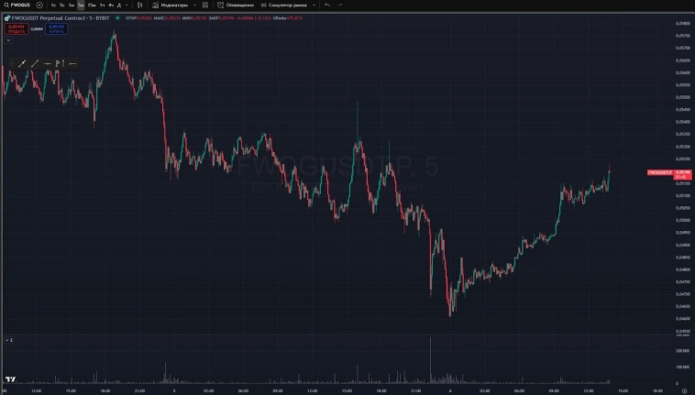The height and width of the screenshot is (395, 695).
Task: Open the candlestick chart type selector
Action: tap(140, 5)
